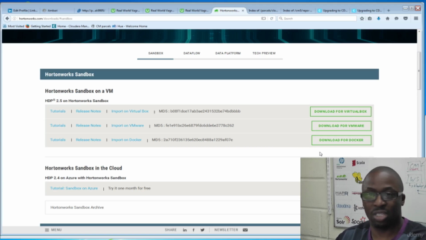Open Tutorials link in Docker row
Viewport: 426px width, 240px height.
coord(58,139)
